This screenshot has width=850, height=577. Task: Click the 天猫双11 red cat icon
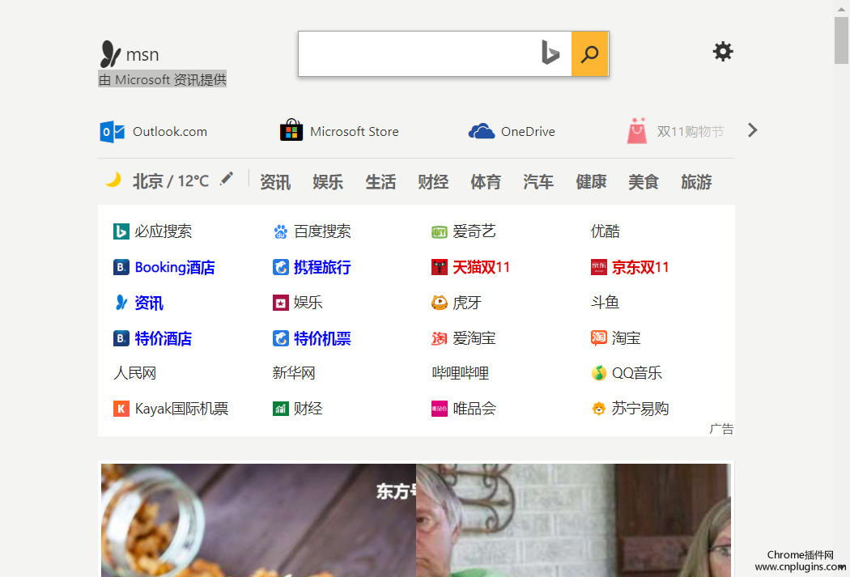[439, 267]
